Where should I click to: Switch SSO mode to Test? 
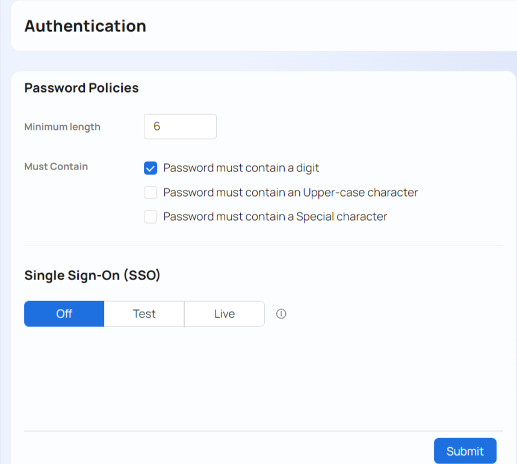click(x=144, y=314)
